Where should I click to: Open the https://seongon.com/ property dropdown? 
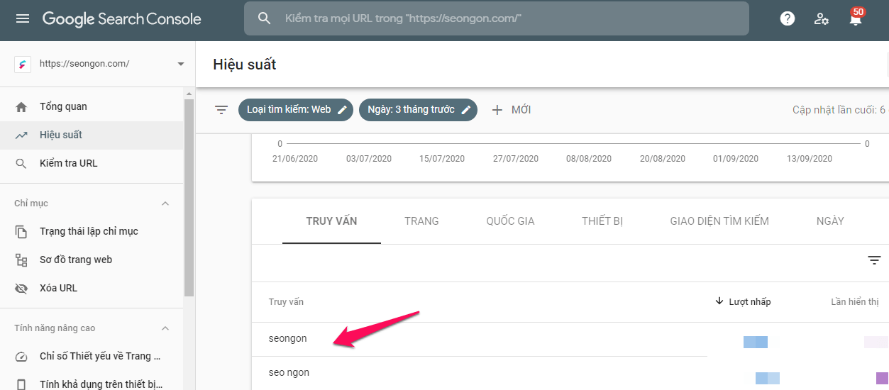click(x=99, y=64)
